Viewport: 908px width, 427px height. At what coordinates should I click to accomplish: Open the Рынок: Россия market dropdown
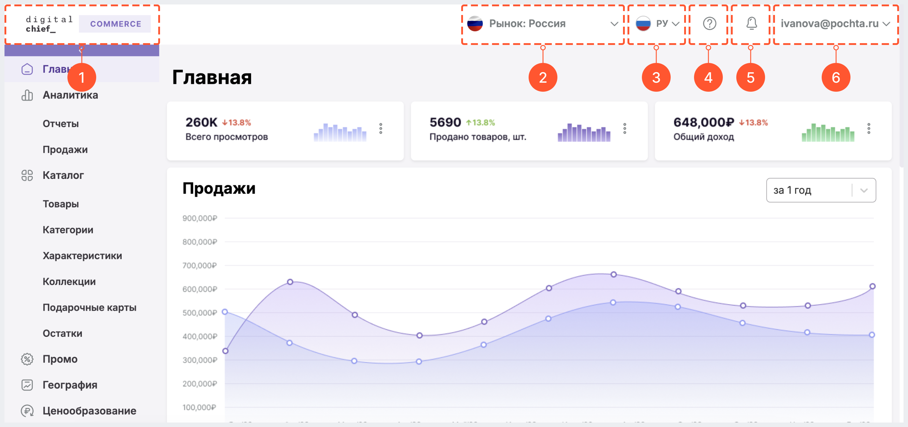tap(543, 24)
